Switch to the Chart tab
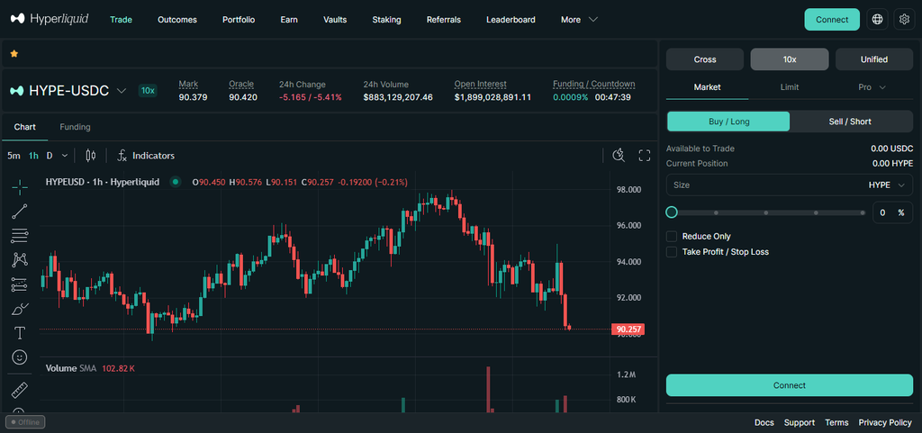This screenshot has height=433, width=922. [24, 127]
